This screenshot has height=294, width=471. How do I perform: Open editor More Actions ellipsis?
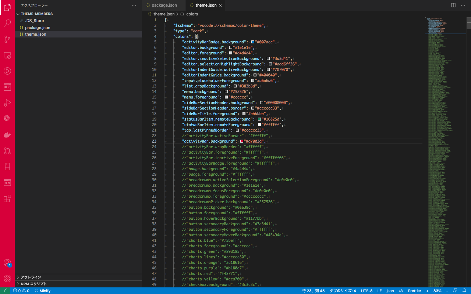(x=463, y=5)
